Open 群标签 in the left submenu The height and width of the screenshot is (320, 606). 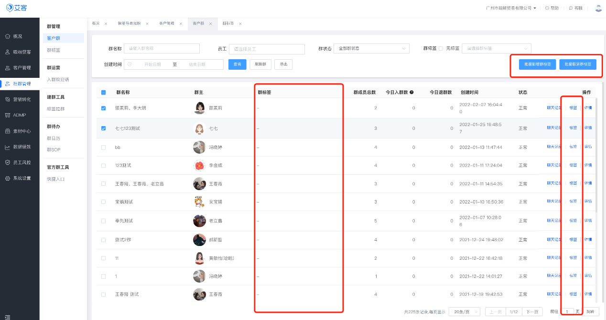54,50
